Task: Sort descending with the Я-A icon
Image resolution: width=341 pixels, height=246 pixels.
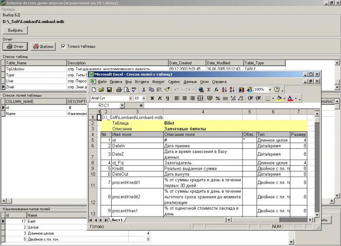Action: pyautogui.click(x=232, y=90)
